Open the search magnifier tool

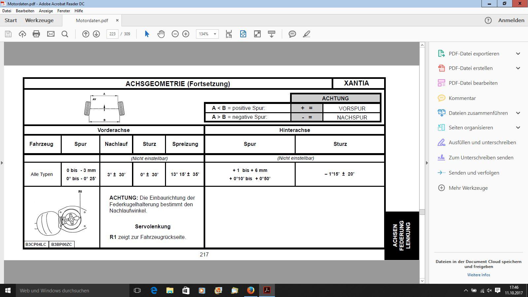pyautogui.click(x=65, y=34)
